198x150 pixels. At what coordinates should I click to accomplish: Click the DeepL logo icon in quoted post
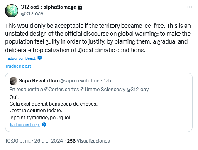[x=44, y=124]
